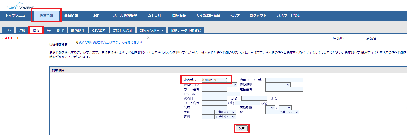Click the 店舗ID label

tap(339, 38)
